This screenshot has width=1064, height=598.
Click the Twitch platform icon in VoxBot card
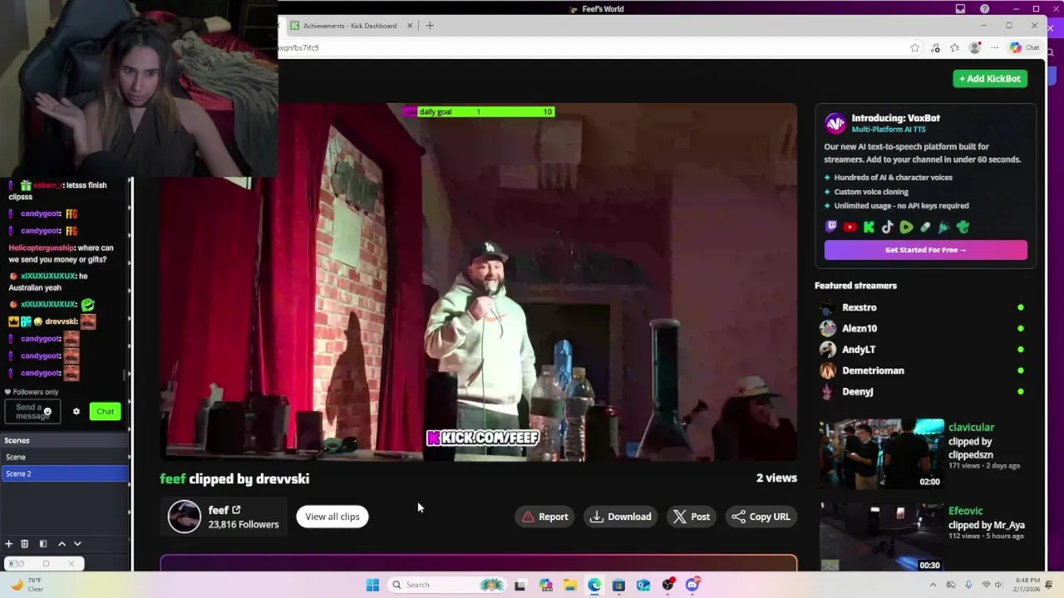[831, 227]
